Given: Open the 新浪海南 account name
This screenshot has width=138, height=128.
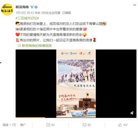Looking at the screenshot, I should click(22, 7).
